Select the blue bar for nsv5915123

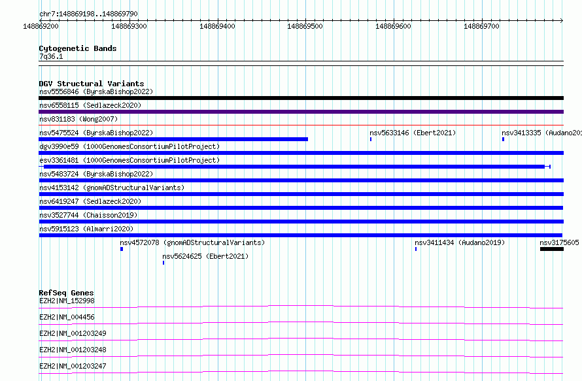pyautogui.click(x=301, y=235)
